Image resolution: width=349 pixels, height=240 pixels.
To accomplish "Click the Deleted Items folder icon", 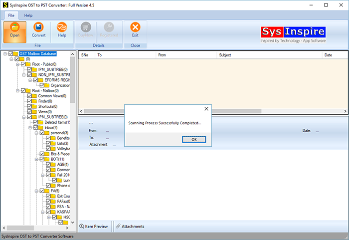I will [40, 122].
